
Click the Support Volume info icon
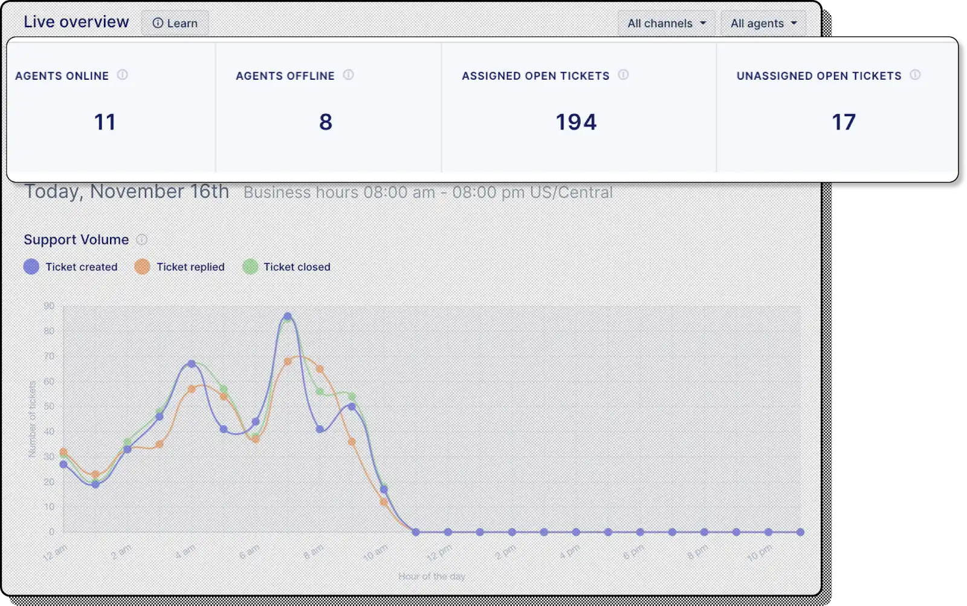click(141, 239)
